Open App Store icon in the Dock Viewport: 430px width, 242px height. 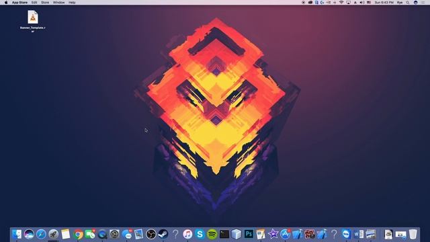click(x=285, y=234)
